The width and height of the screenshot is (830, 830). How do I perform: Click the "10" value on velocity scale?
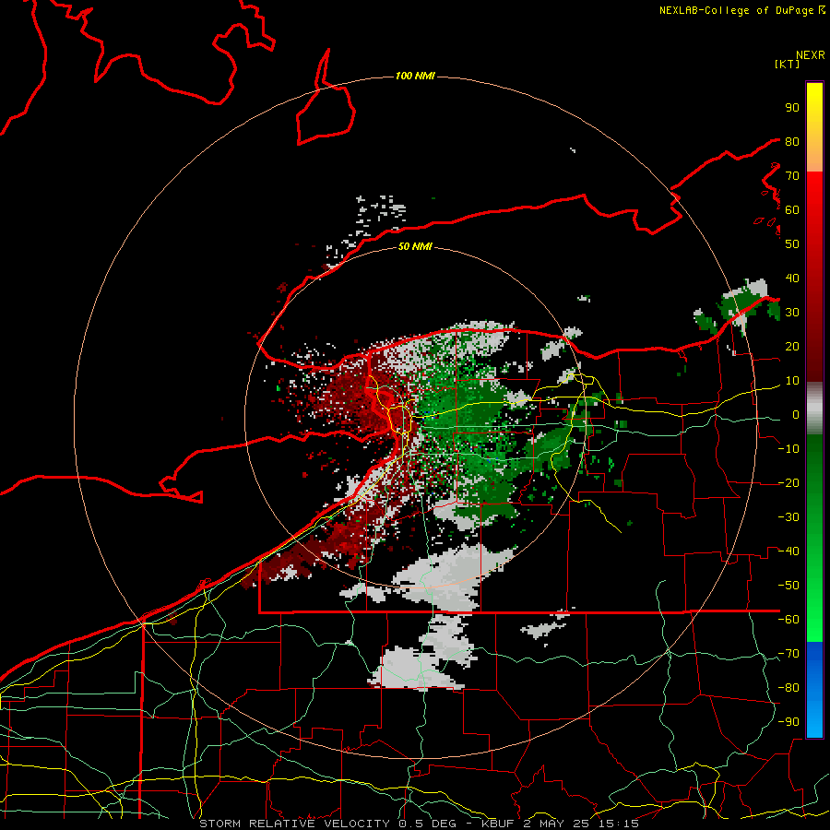coord(792,381)
